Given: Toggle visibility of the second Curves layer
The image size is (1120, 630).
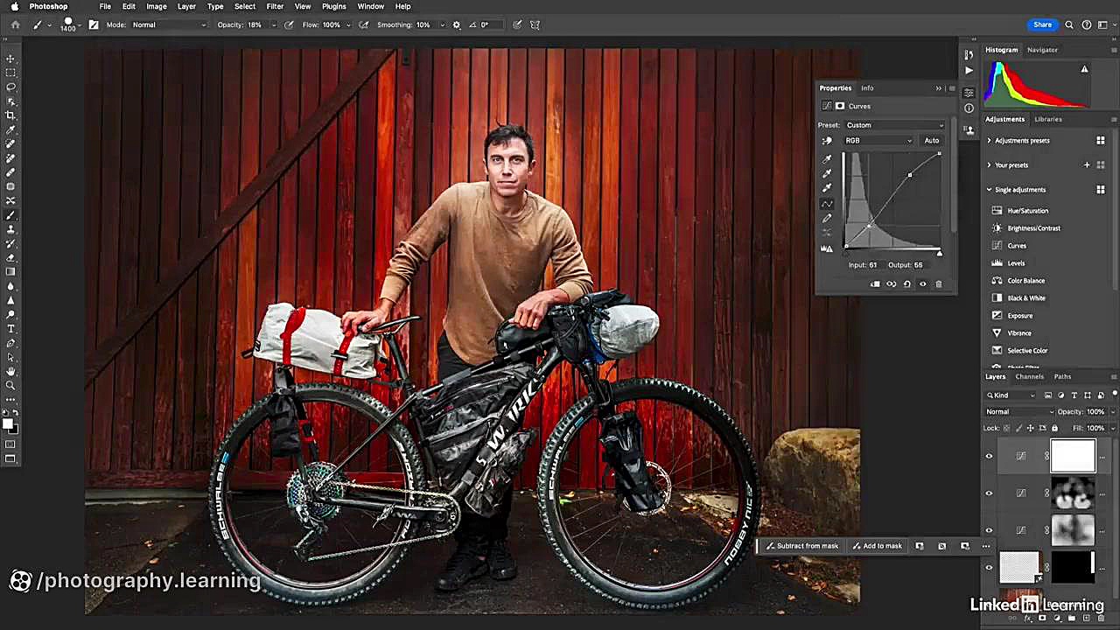Looking at the screenshot, I should click(x=989, y=493).
